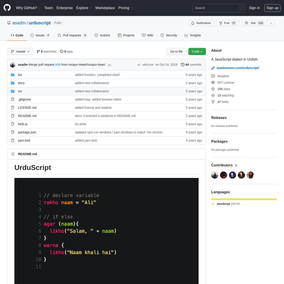Open the yarn.lock file
The width and height of the screenshot is (284, 284).
[x=24, y=140]
